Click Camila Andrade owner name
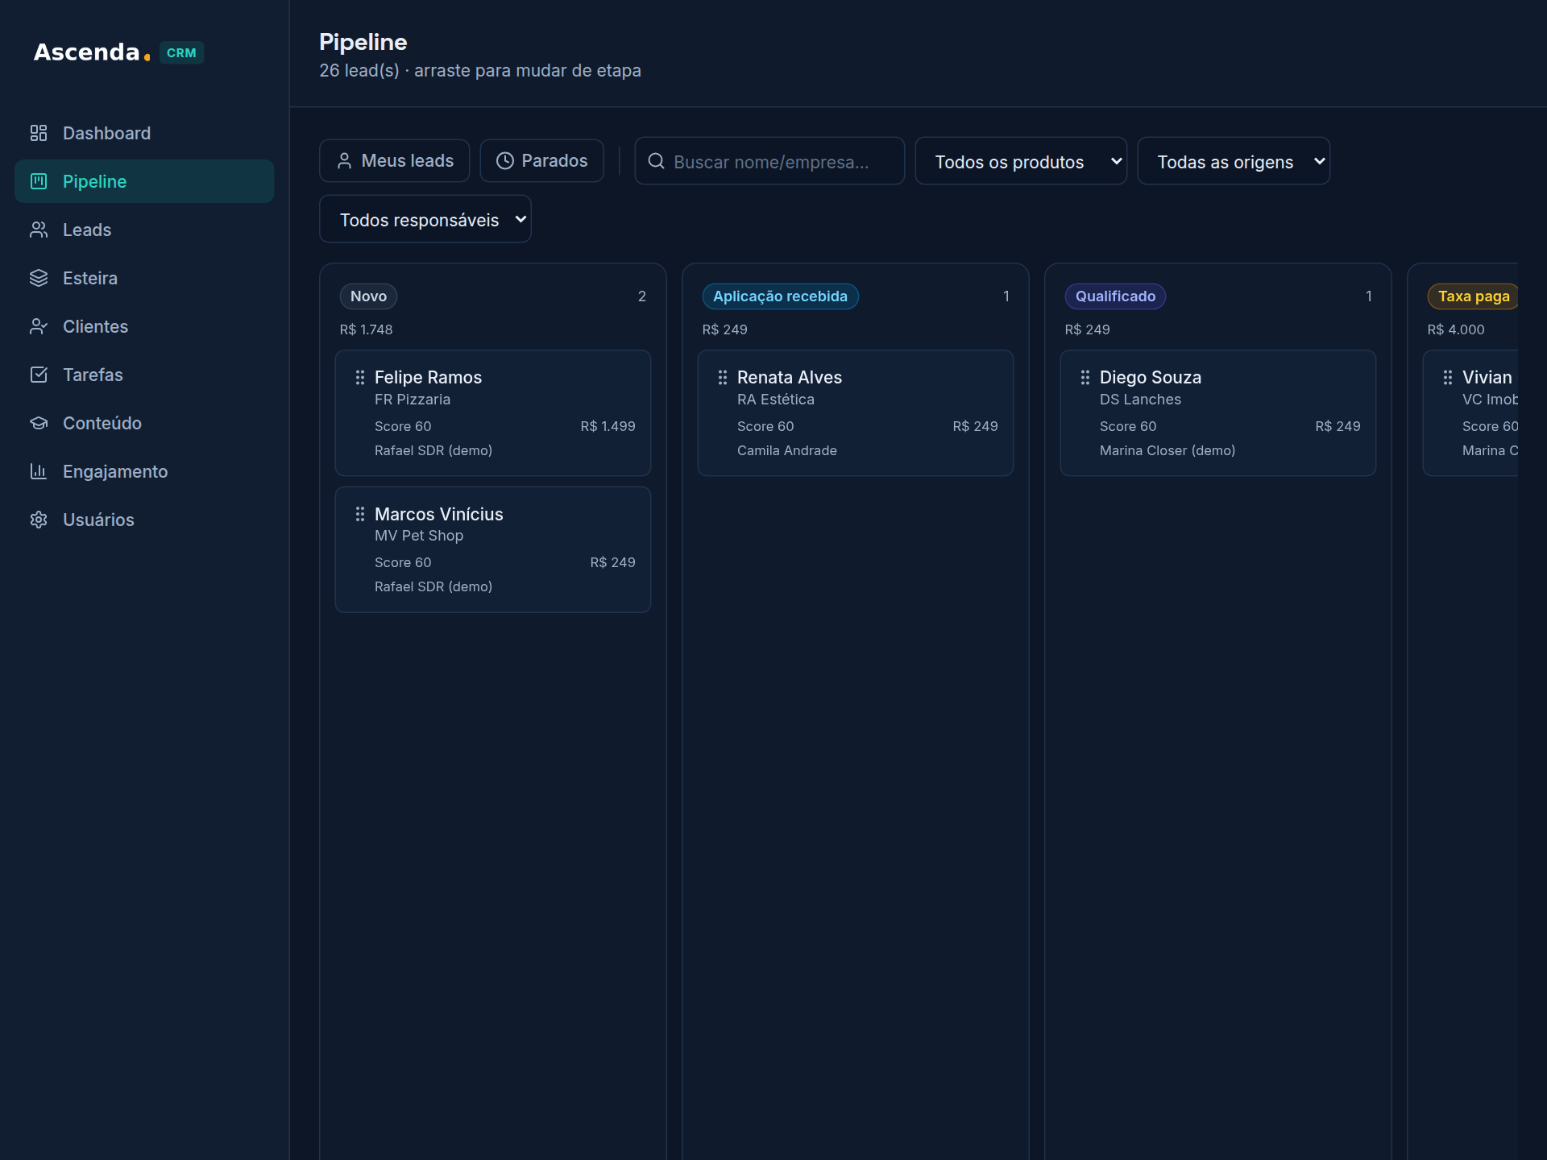The width and height of the screenshot is (1547, 1160). click(787, 450)
